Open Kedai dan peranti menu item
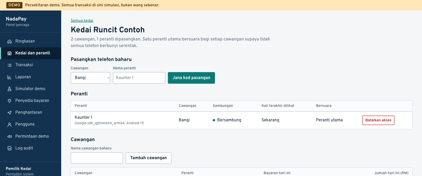 click(31, 53)
